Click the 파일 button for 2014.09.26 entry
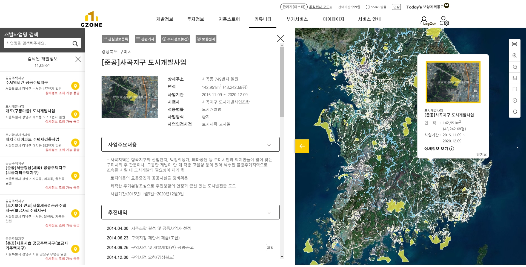 270,248
